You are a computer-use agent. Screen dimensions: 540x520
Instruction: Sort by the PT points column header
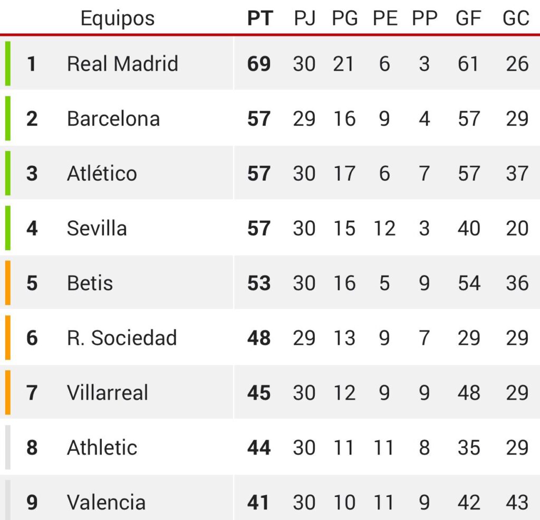coord(260,18)
